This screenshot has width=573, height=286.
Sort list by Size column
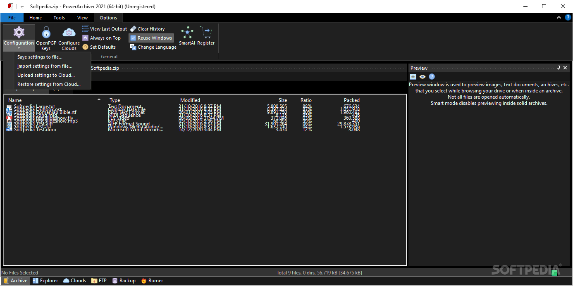point(283,100)
